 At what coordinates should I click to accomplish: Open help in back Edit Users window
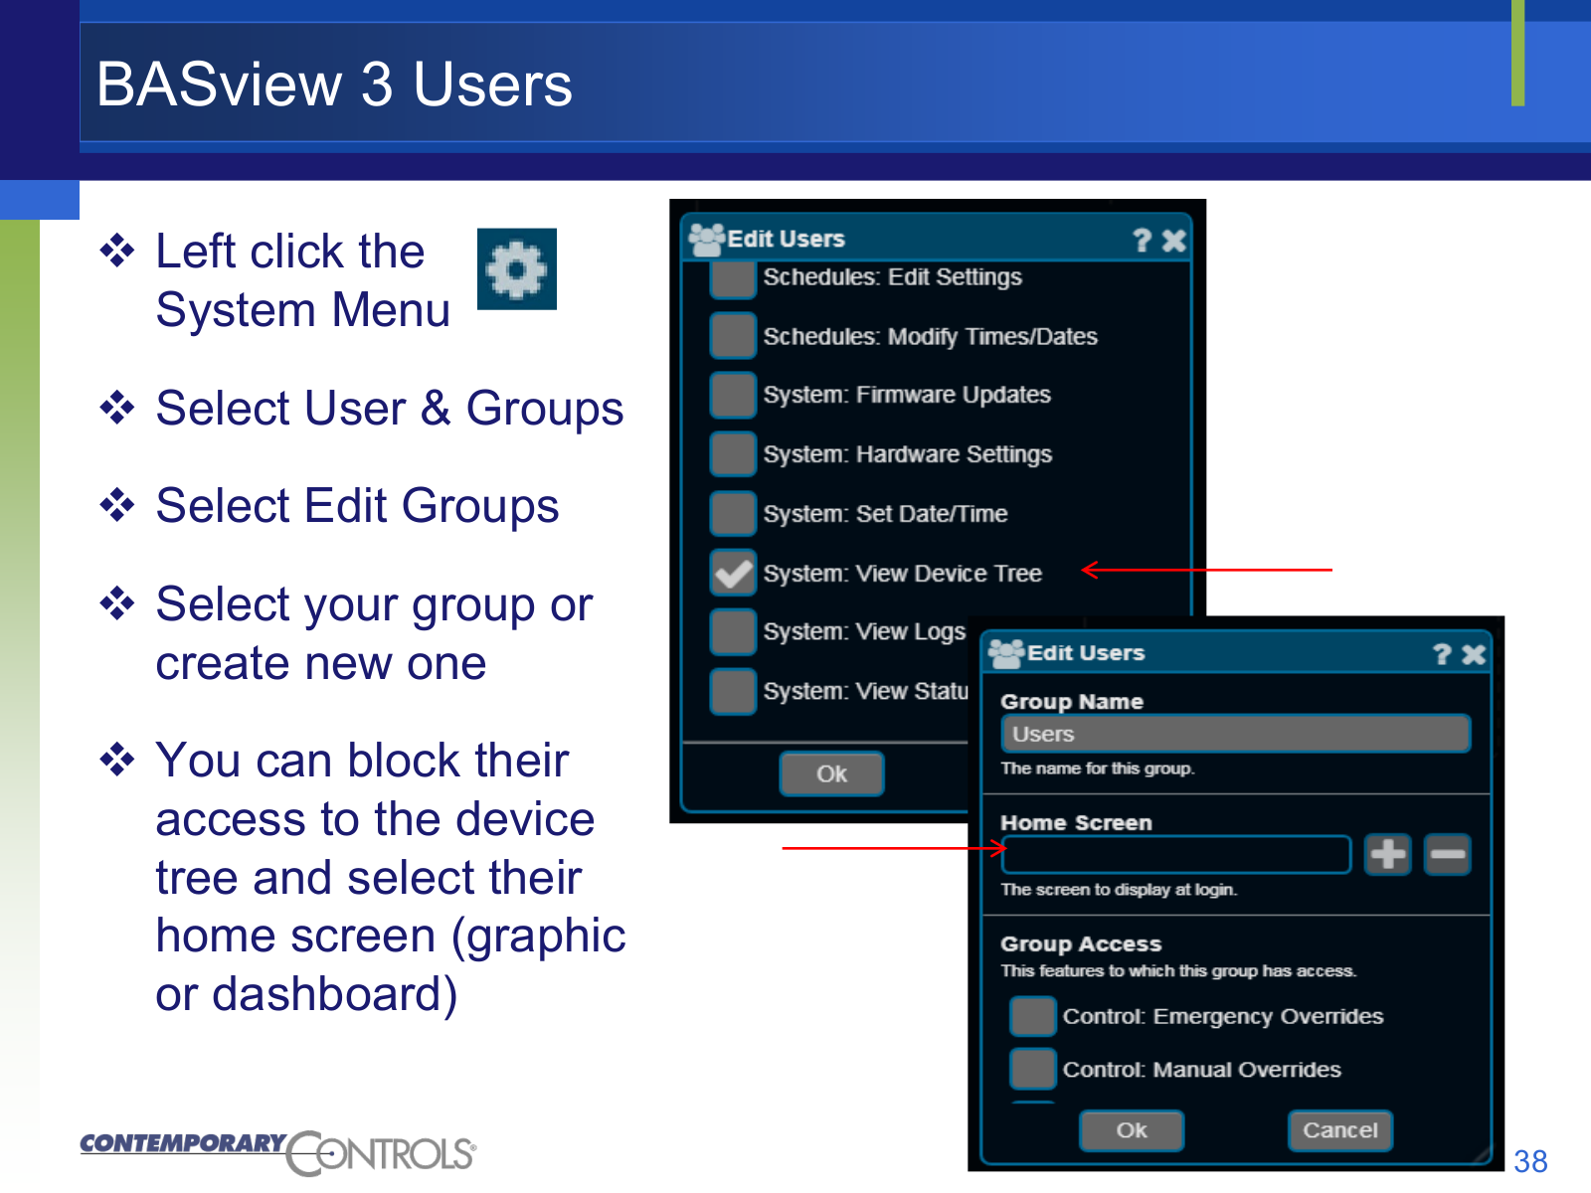click(1142, 240)
